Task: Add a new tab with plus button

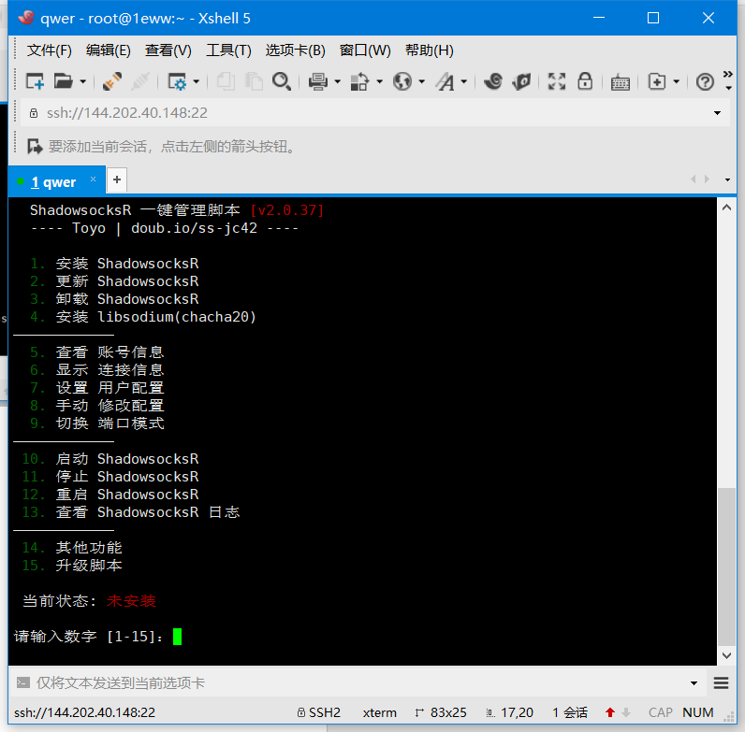Action: coord(117,179)
